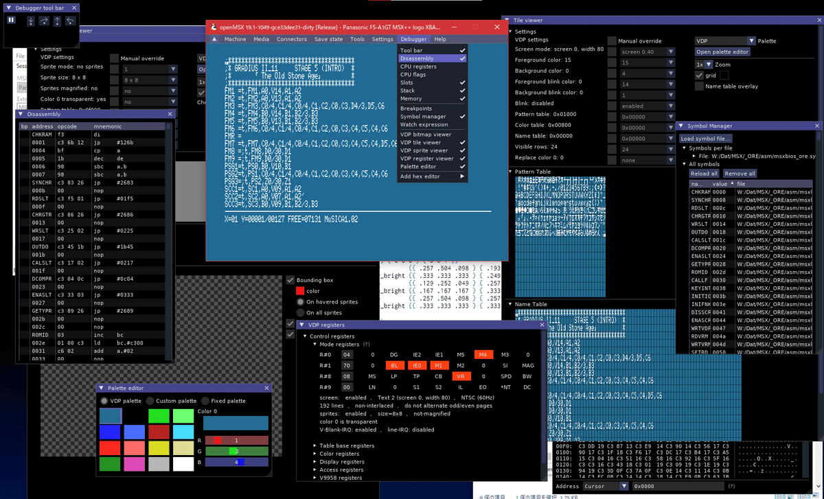Click the Load symbol file button

tap(707, 138)
